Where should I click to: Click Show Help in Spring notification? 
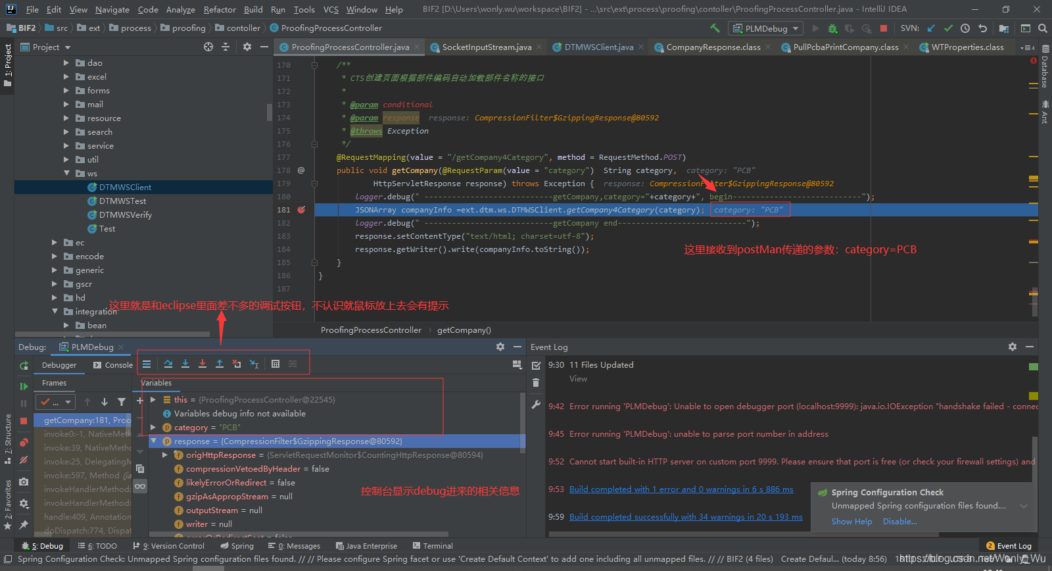tap(851, 522)
